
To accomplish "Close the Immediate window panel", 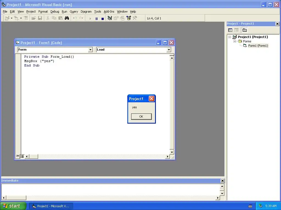I will pos(222,181).
